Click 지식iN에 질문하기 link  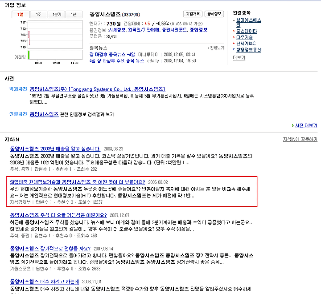[300, 140]
